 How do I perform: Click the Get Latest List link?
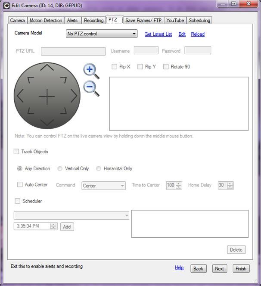[x=158, y=34]
